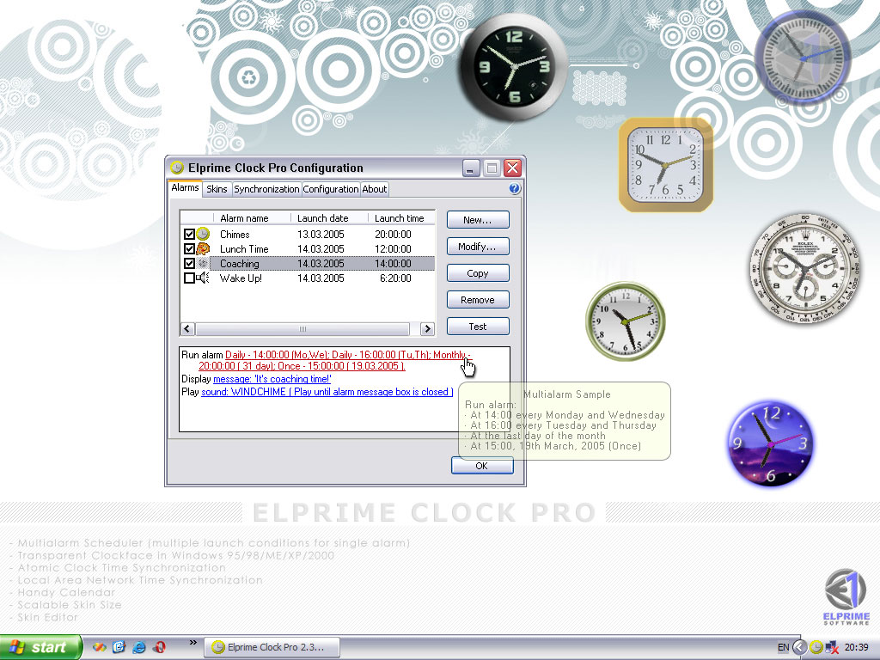
Task: Click the Chimes alarm clock icon
Action: click(201, 235)
